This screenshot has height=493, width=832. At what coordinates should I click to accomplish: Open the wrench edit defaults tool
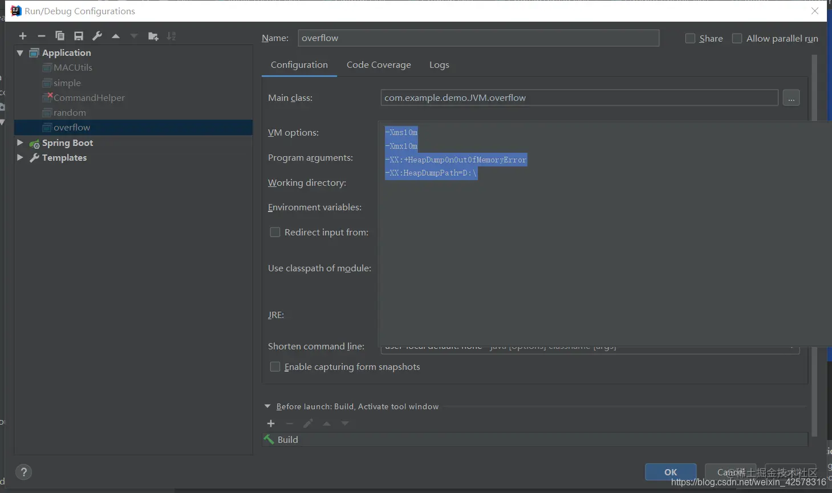point(98,36)
